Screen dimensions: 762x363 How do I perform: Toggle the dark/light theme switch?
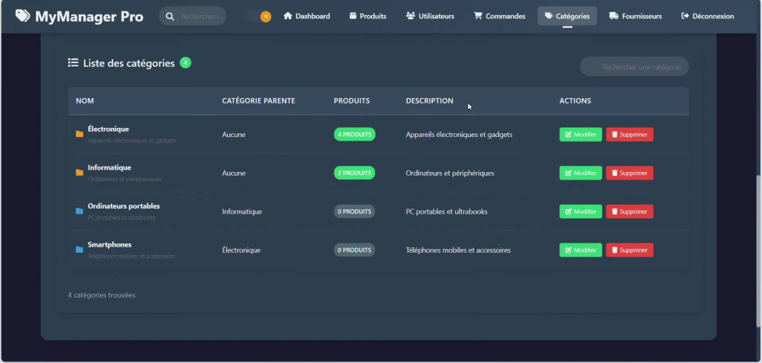(259, 17)
